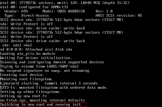Click the 'sda: sda1 sda2' partition line
The width and height of the screenshot is (162, 107).
[17, 45]
